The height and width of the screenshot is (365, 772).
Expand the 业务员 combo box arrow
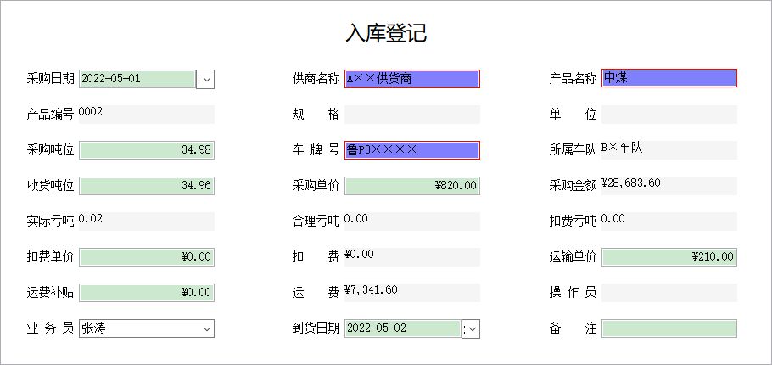207,328
